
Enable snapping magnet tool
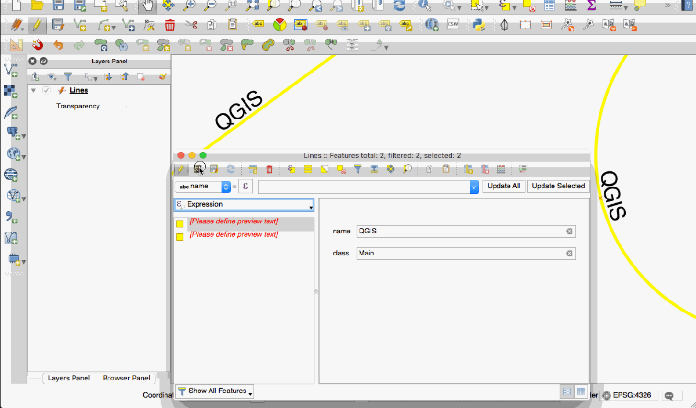pos(37,45)
